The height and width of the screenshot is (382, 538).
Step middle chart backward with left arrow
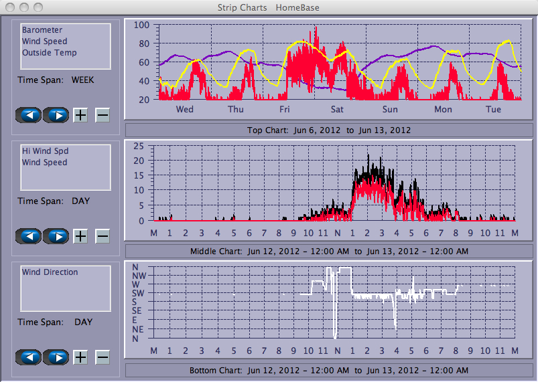[28, 236]
